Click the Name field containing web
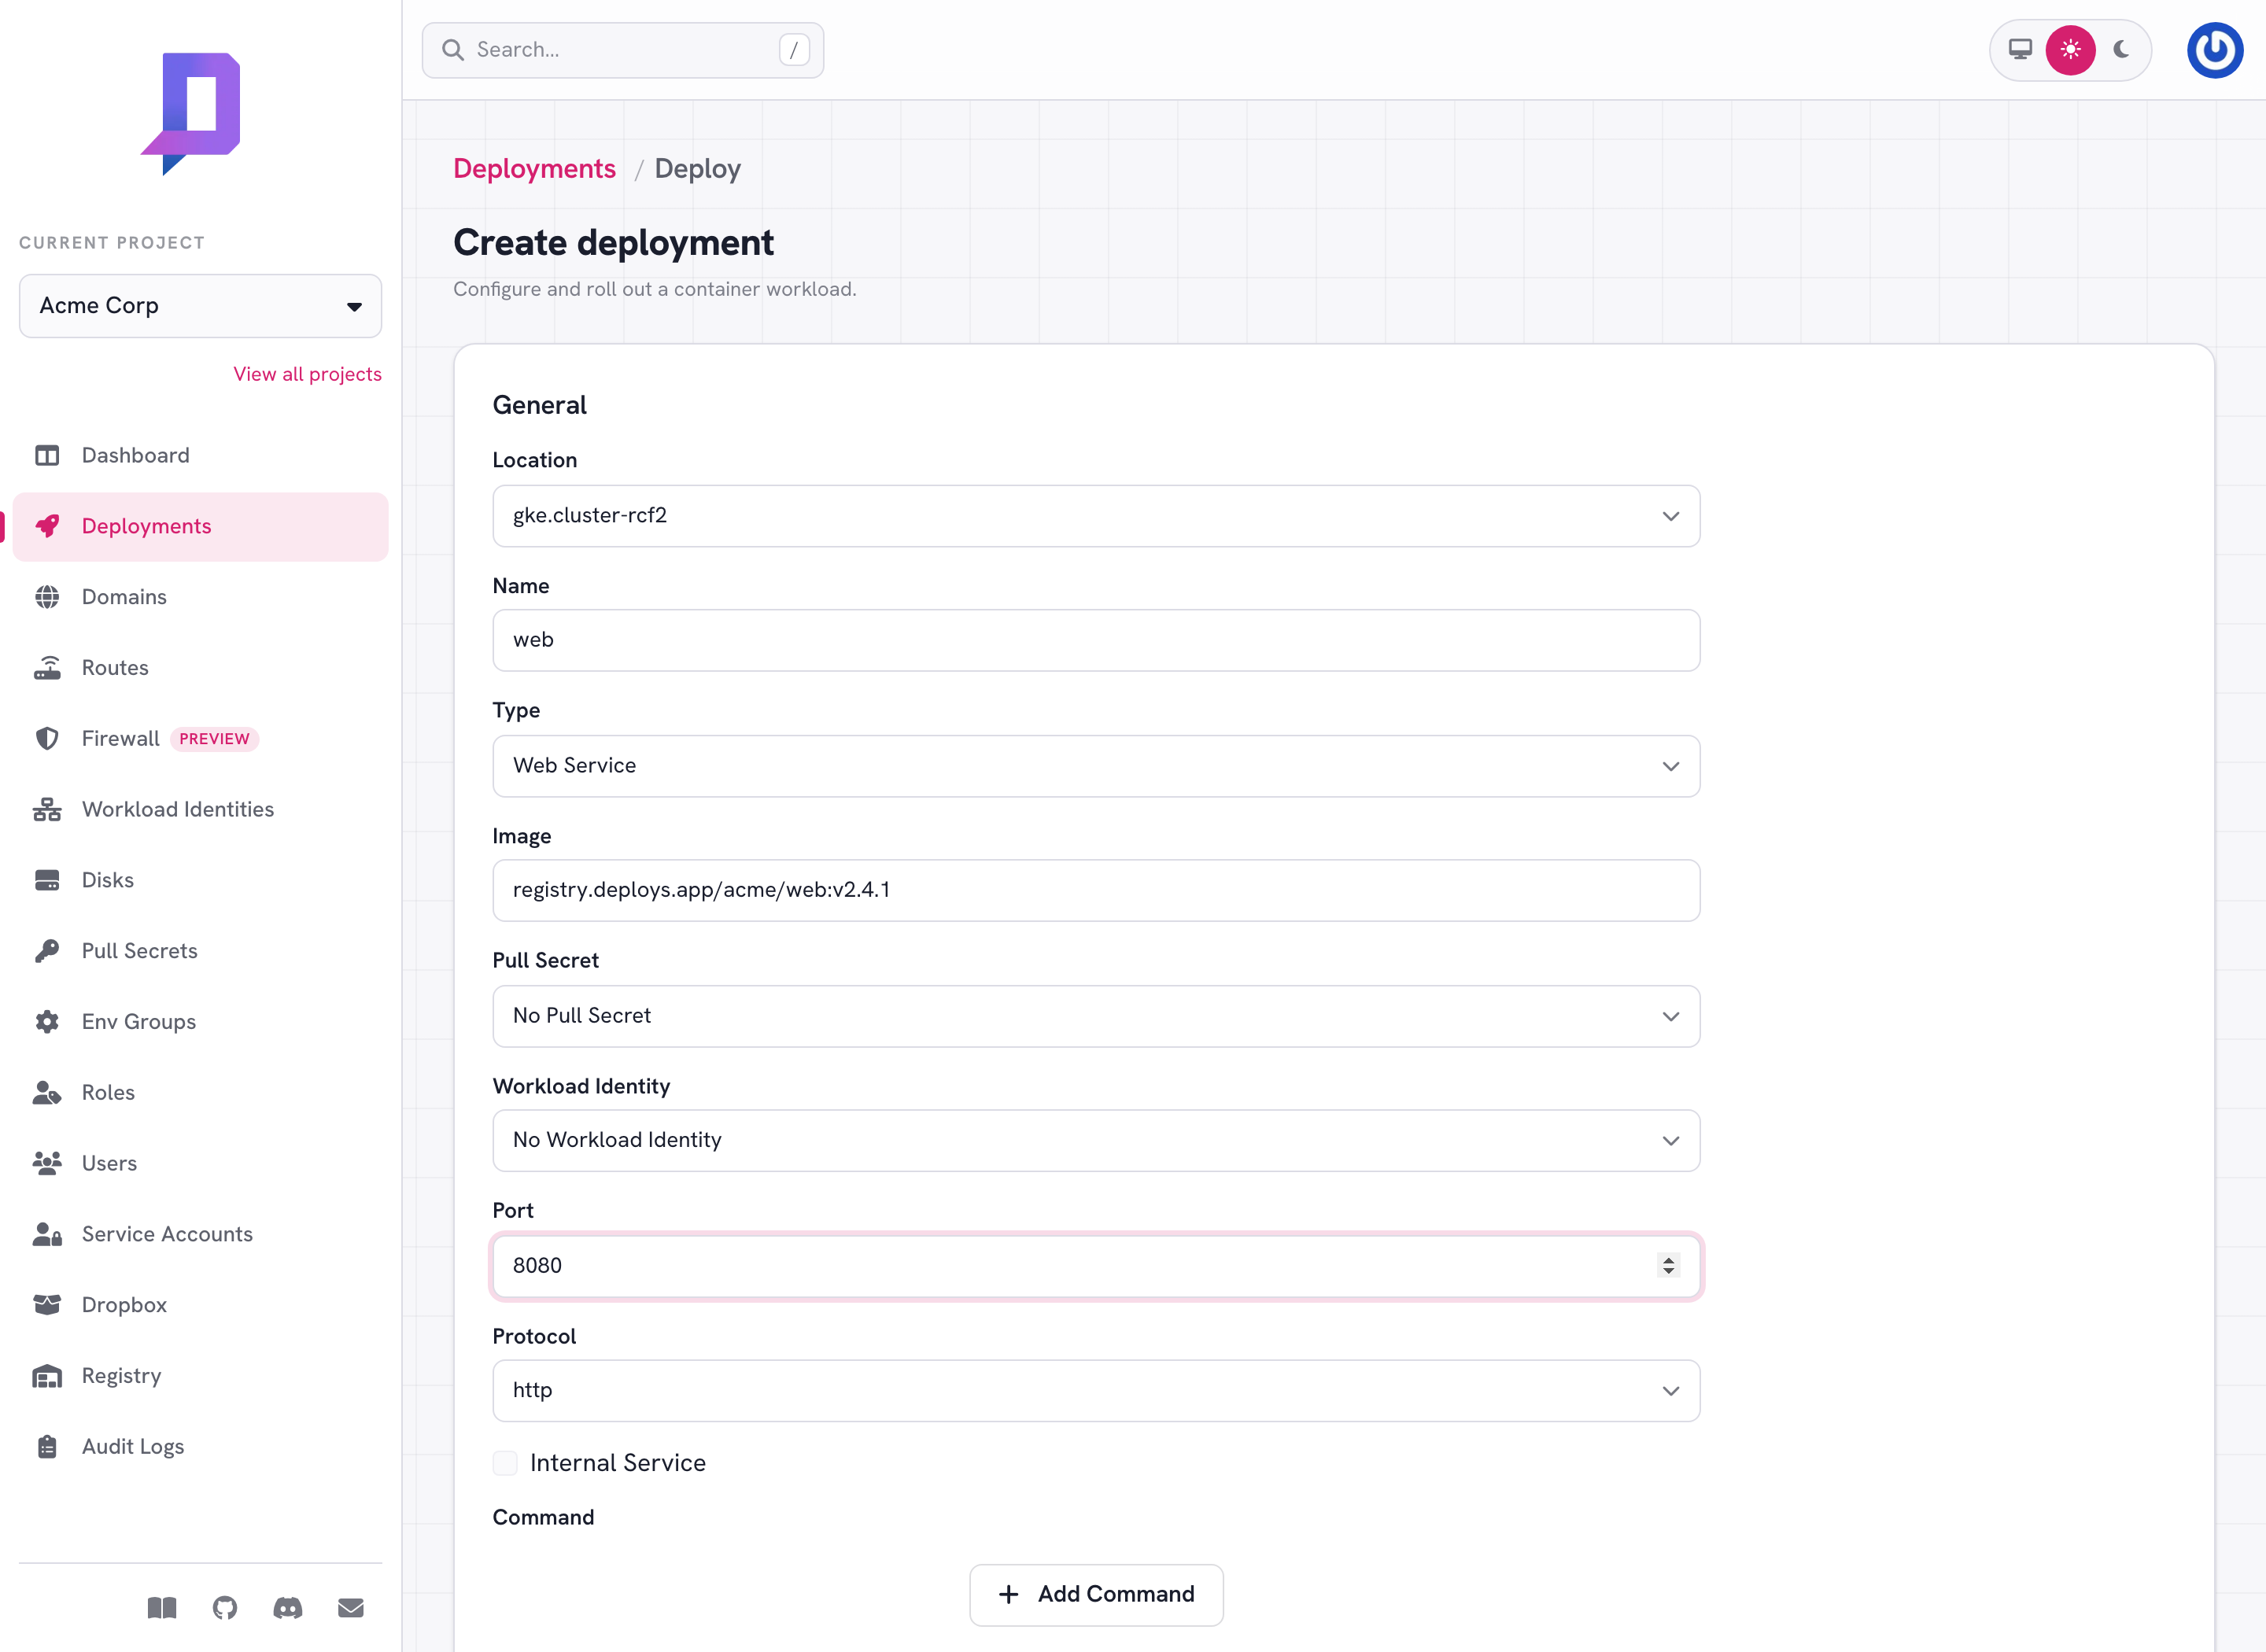 [1096, 640]
